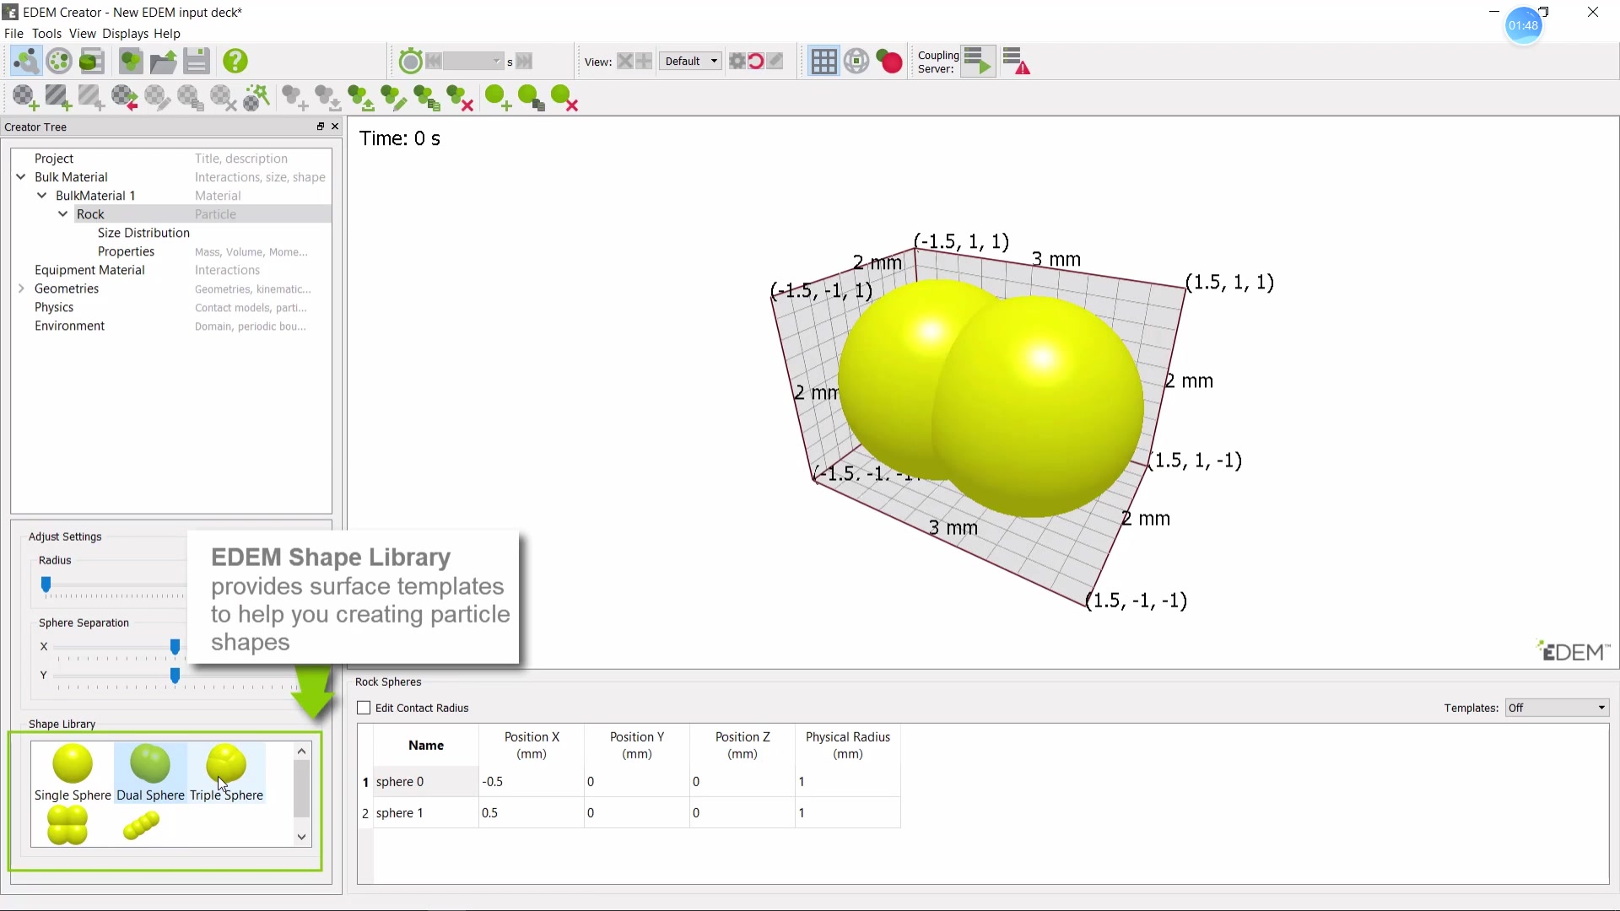1620x911 pixels.
Task: Expand the Bulk Material tree item
Action: pyautogui.click(x=20, y=177)
